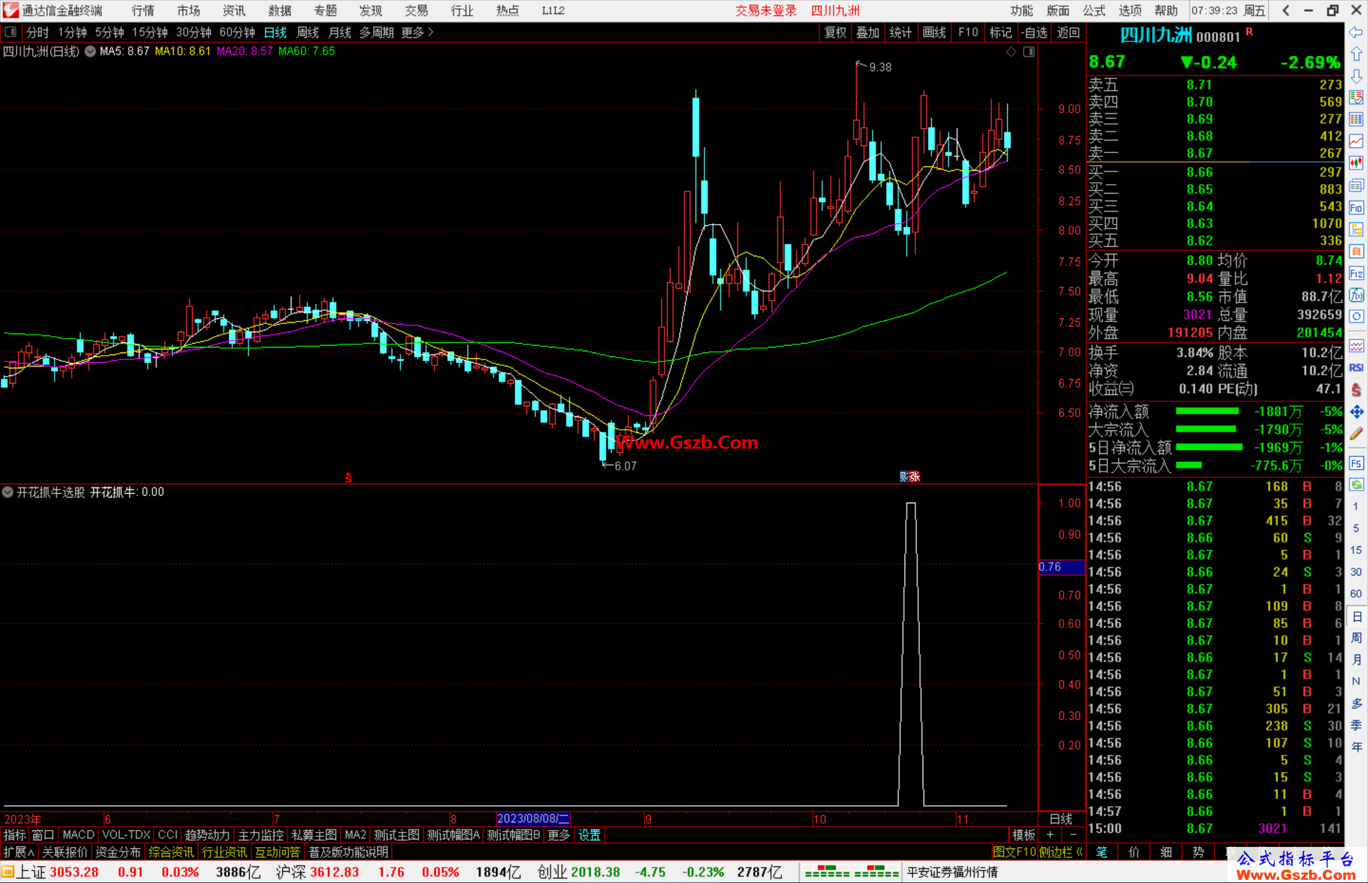
Task: Toggle the panel icon left of 分时
Action: 11,32
